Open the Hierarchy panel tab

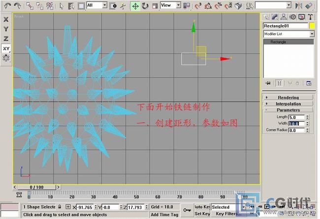tap(283, 17)
